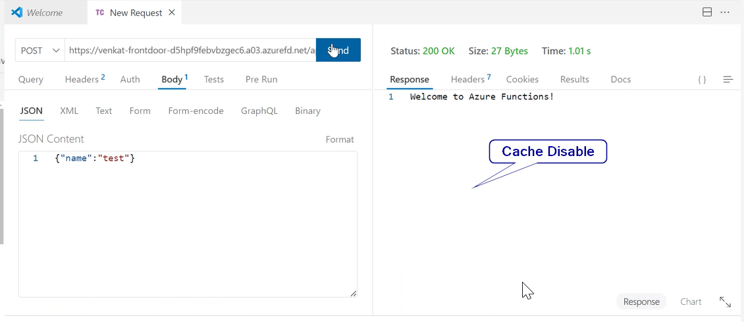Close the New Request tab

172,13
